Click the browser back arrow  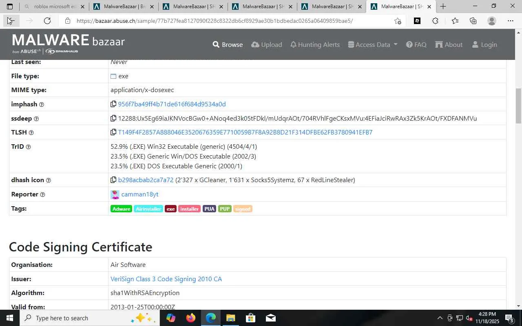11,21
